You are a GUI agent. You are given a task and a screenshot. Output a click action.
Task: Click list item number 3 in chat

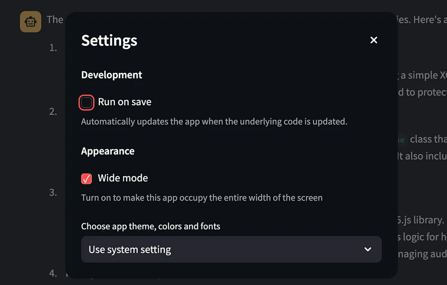(x=53, y=192)
